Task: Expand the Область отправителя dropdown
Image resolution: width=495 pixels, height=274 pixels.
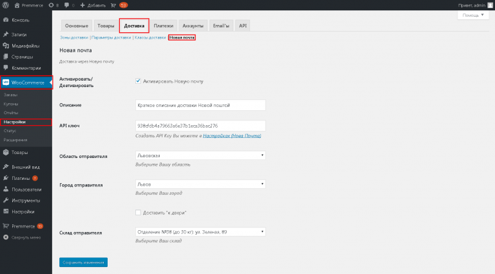Action: point(200,155)
